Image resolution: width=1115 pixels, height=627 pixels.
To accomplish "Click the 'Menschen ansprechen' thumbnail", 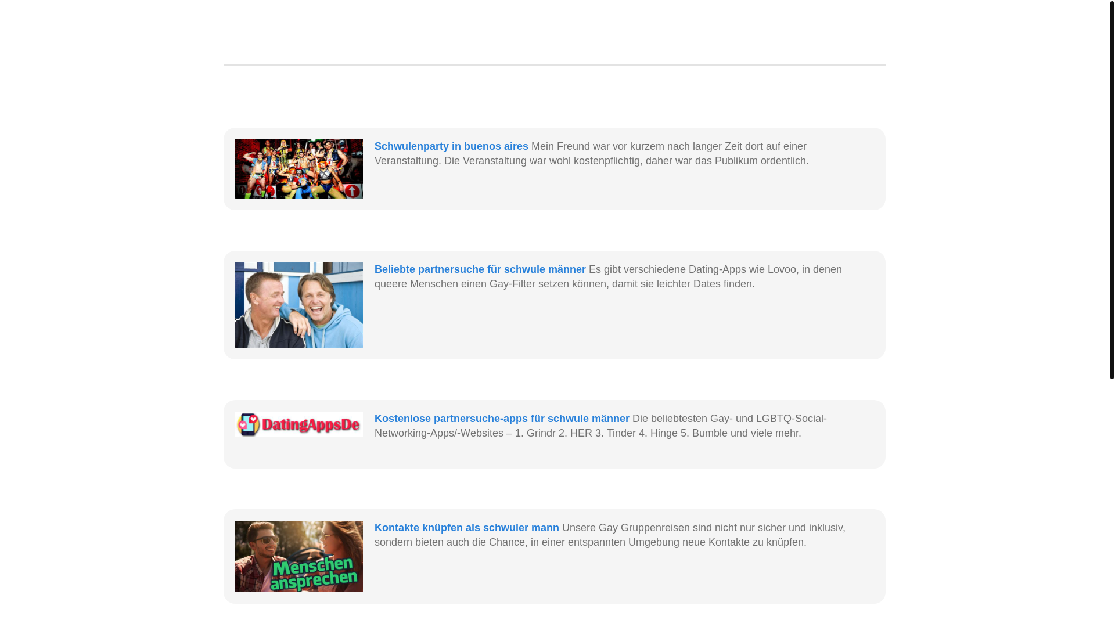I will 299,556.
